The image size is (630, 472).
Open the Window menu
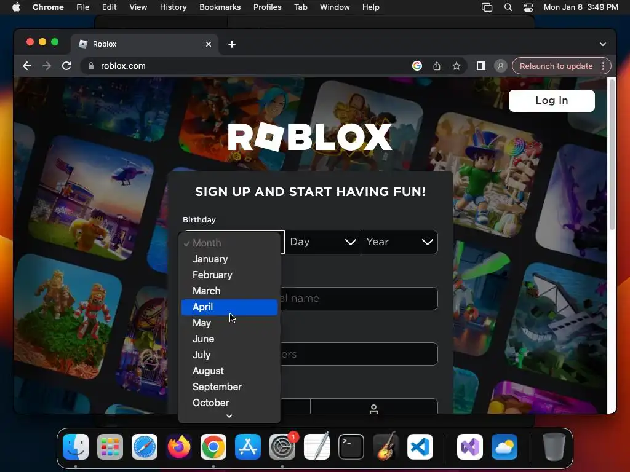click(x=335, y=7)
